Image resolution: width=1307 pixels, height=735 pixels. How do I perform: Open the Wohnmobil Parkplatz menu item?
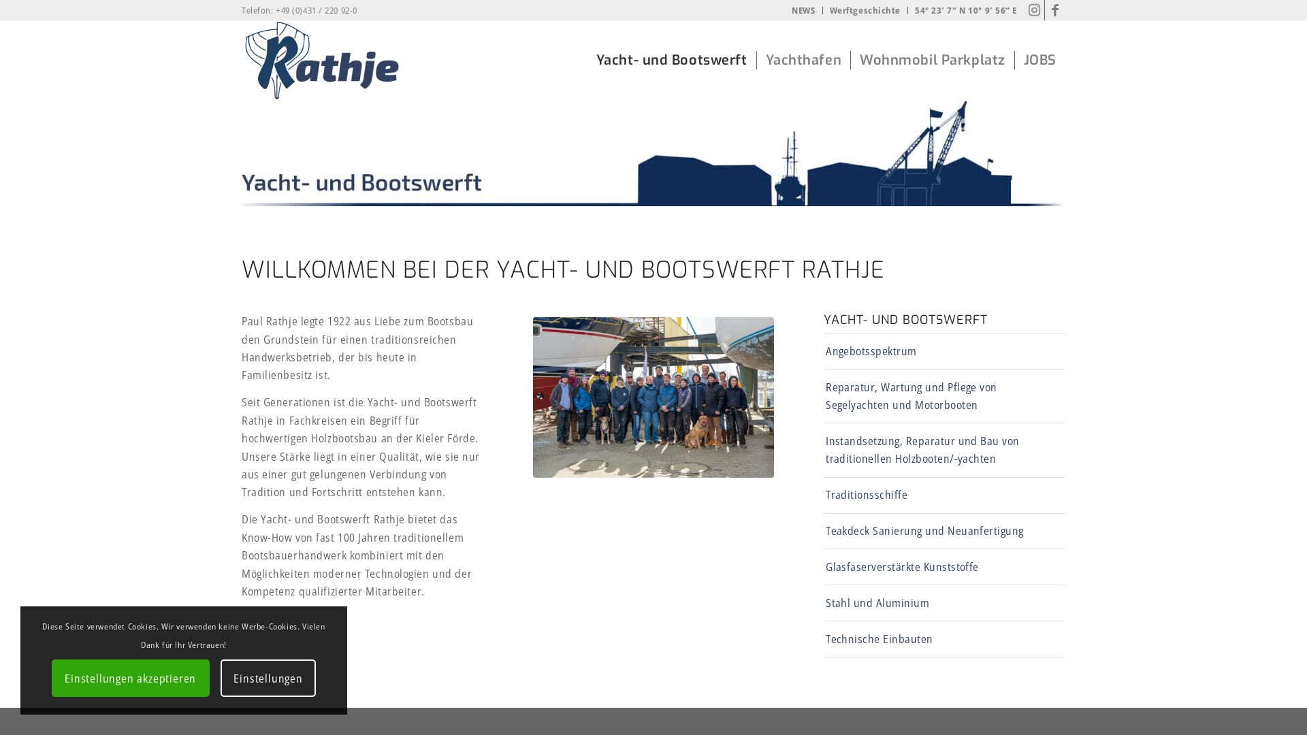tap(932, 60)
